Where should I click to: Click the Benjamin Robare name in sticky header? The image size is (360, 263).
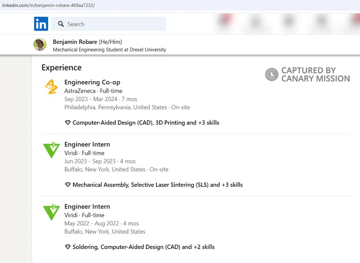[75, 42]
